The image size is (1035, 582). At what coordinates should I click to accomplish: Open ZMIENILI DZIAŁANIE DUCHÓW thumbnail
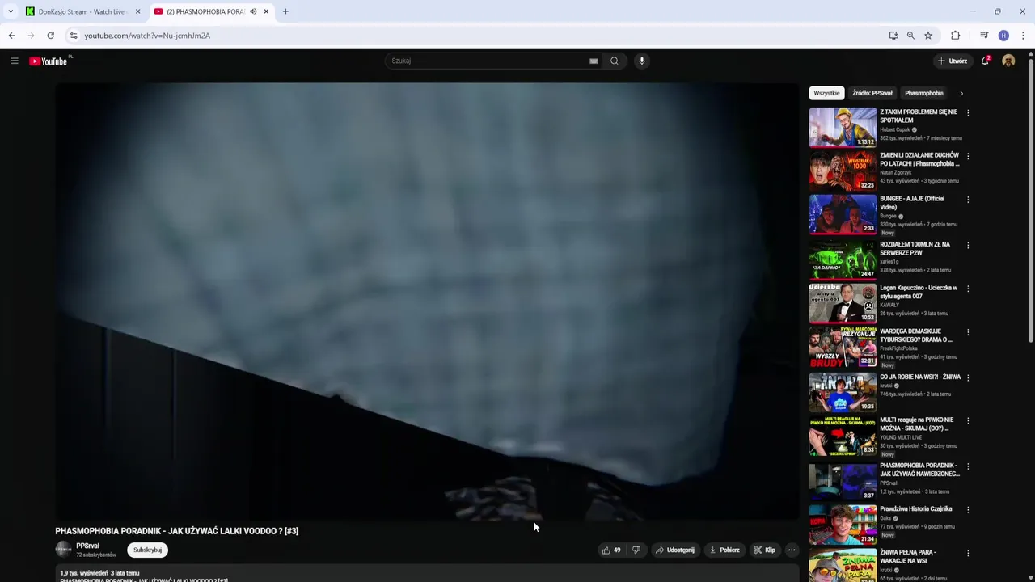(843, 171)
